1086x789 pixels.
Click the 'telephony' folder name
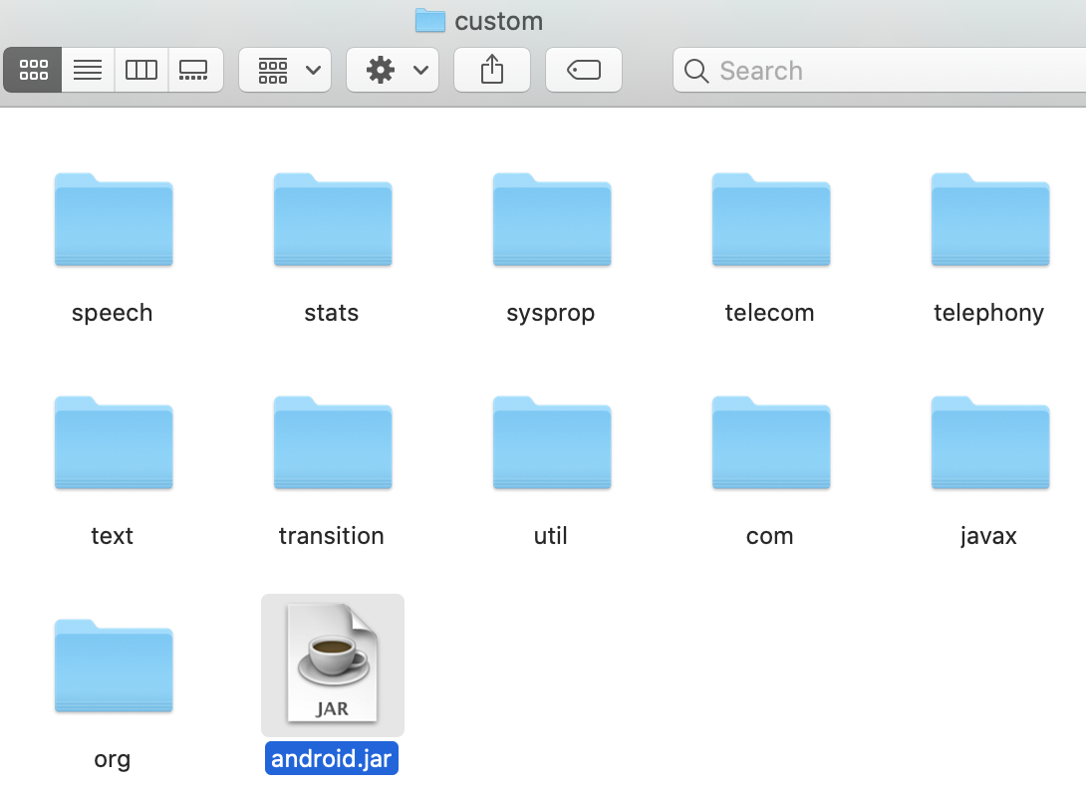(x=989, y=313)
